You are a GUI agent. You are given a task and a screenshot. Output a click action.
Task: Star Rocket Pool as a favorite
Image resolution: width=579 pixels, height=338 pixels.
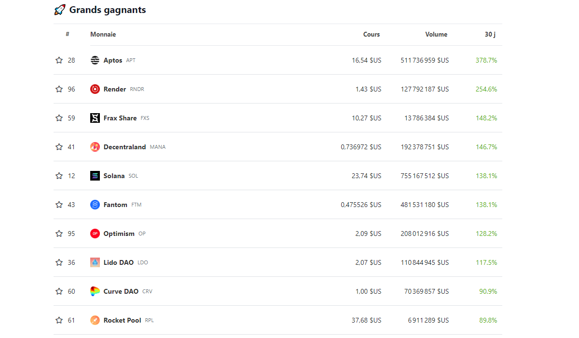pos(59,320)
